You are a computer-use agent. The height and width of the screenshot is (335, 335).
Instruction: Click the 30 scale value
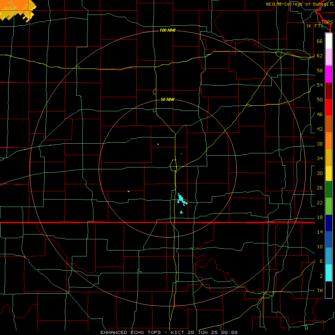tap(320, 173)
